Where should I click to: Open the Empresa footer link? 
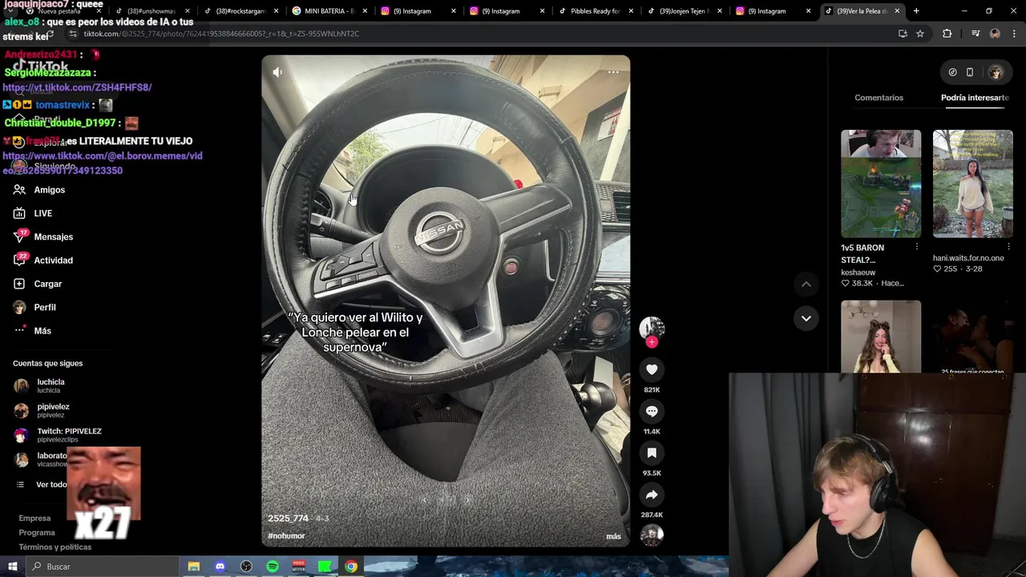point(34,518)
